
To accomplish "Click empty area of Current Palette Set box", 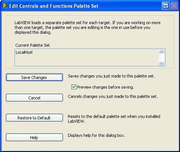I will (86, 60).
